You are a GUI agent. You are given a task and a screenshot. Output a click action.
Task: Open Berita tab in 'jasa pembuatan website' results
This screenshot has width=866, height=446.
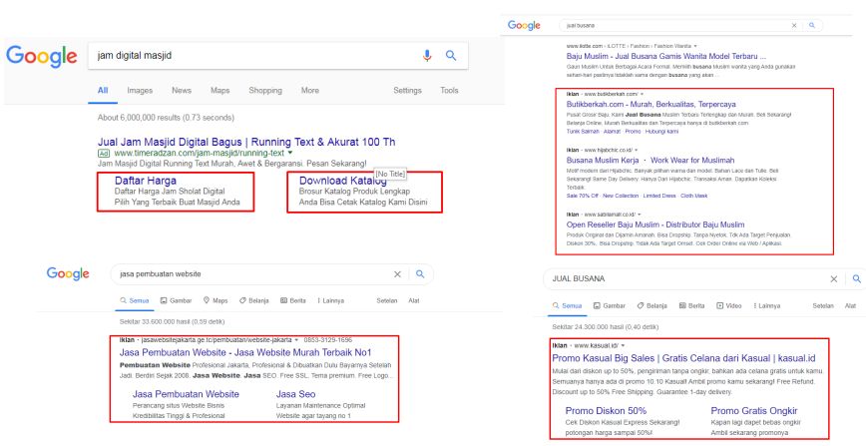(x=293, y=300)
